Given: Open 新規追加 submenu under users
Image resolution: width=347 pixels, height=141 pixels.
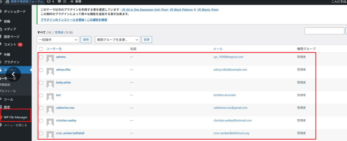Looking at the screenshot, I should tap(5, 85).
